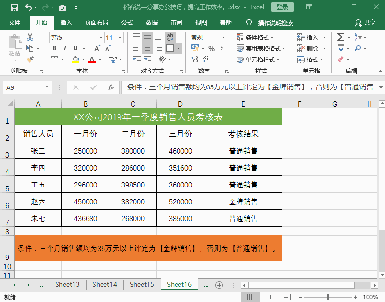Switch to the Sheet15 tab
The image size is (385, 302).
(x=142, y=285)
